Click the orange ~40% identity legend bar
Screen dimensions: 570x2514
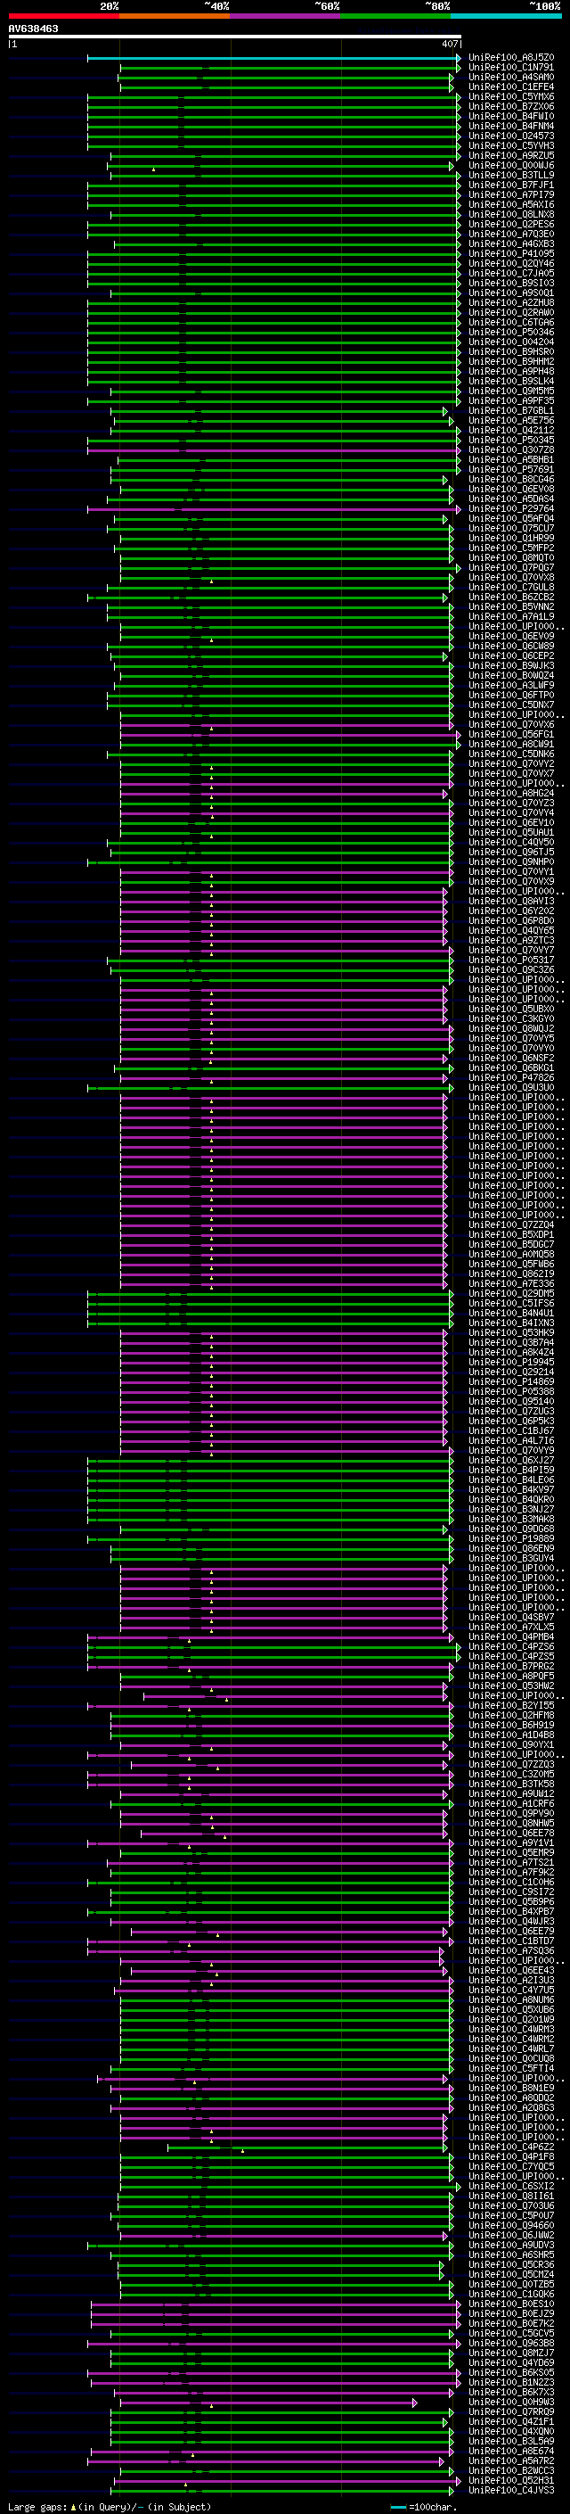click(x=175, y=16)
